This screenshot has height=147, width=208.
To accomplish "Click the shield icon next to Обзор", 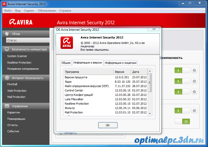I will pos(7,34).
